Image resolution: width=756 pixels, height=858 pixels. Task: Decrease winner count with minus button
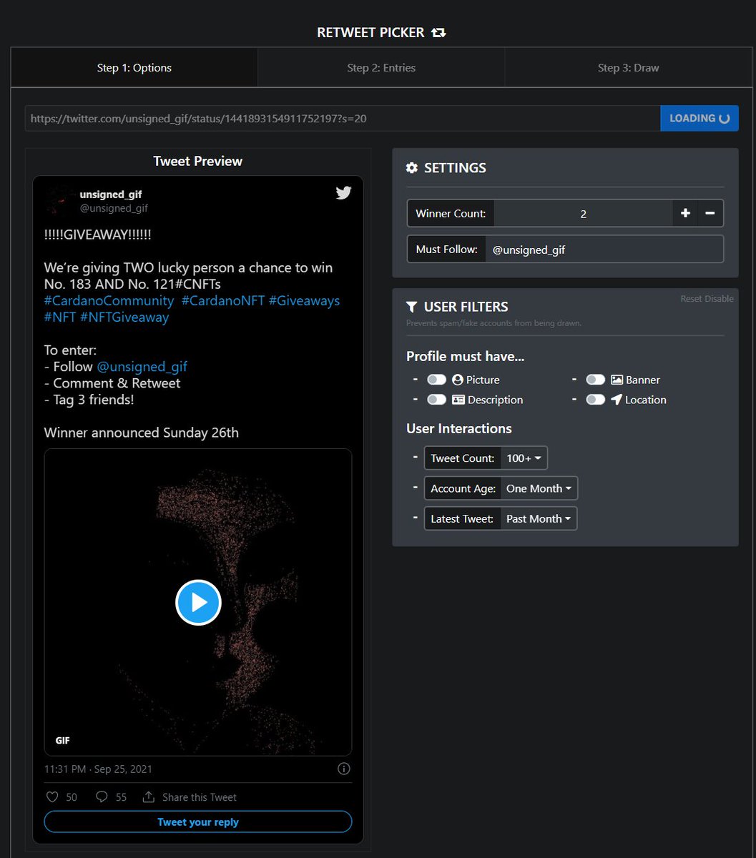point(710,213)
